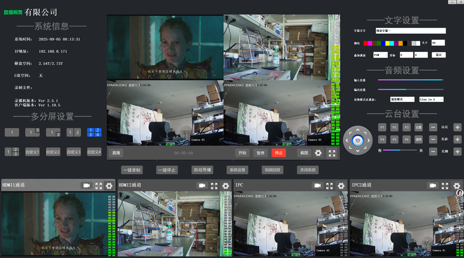Open IPC2通道 gear settings icon
464x258 pixels.
pyautogui.click(x=457, y=185)
